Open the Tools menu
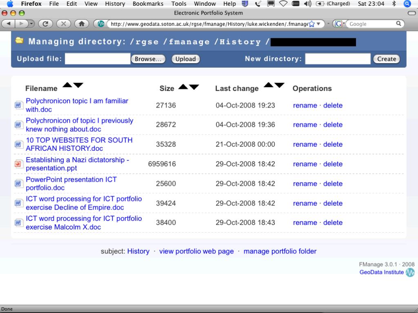Viewport: 418px width, 313px height. click(179, 4)
